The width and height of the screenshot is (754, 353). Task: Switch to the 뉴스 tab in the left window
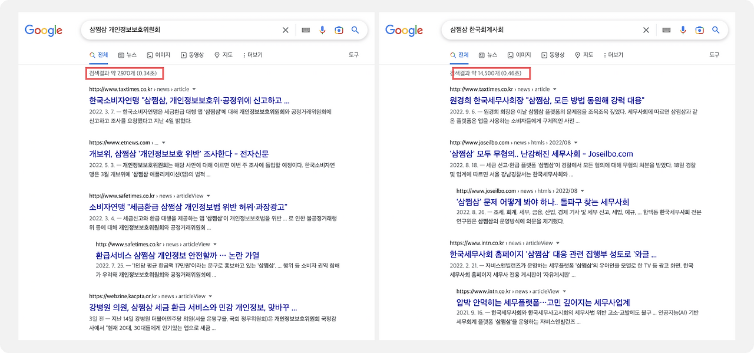(x=127, y=55)
